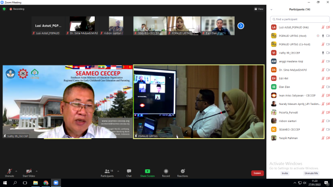Click camera icon for Dr. Sima Mulyadi,M.Pd

[328, 70]
